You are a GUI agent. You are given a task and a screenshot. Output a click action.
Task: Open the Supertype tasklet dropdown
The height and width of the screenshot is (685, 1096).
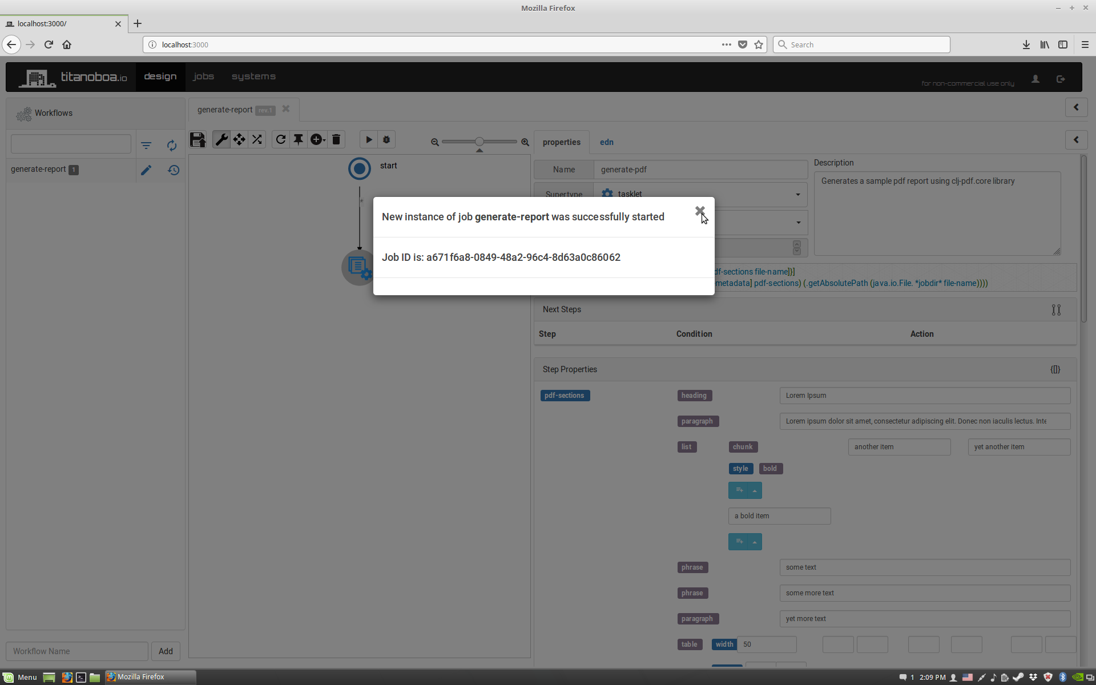coord(798,195)
